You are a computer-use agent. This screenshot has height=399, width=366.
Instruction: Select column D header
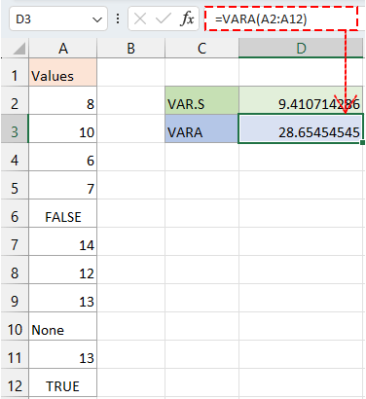301,49
